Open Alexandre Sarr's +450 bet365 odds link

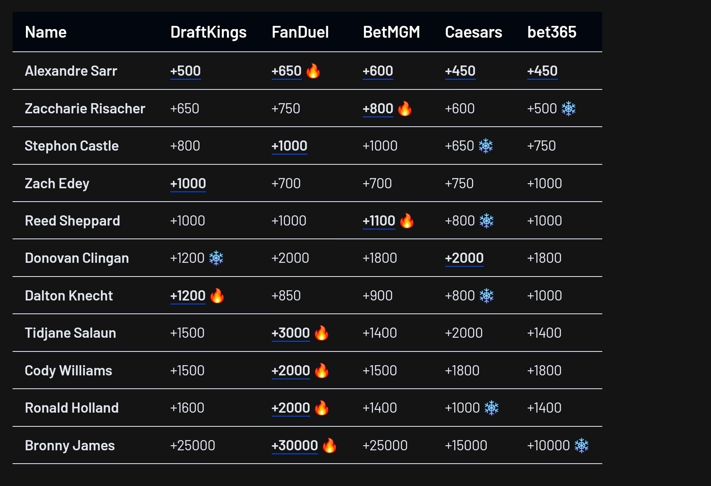coord(542,71)
